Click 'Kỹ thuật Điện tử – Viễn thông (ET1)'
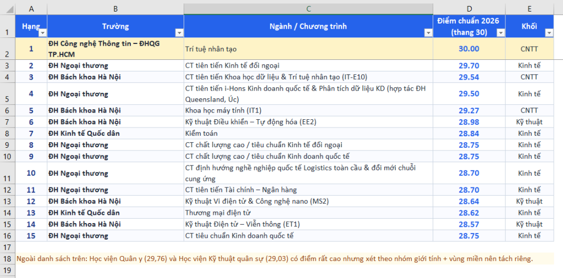Viewport: 563px width, 278px height. (308, 224)
